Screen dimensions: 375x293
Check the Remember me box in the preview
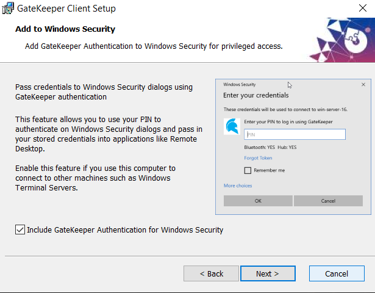coord(248,170)
